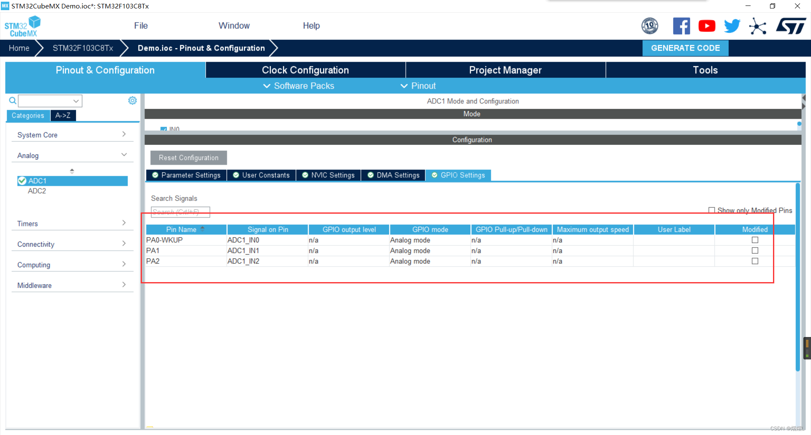Open the Twitter bird icon link

[x=732, y=26]
